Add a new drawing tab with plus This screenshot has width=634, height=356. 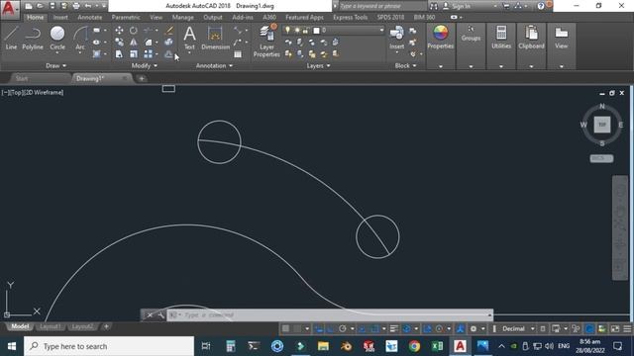point(142,78)
